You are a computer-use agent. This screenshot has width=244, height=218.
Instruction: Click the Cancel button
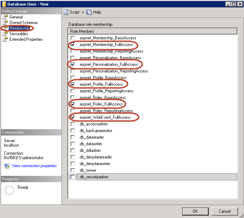click(224, 211)
